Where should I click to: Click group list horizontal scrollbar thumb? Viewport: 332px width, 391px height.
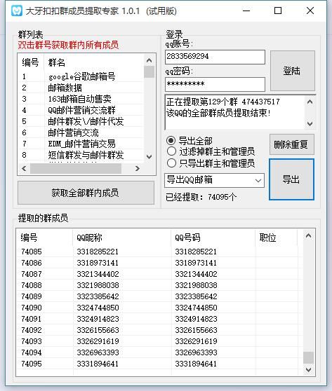click(76, 169)
